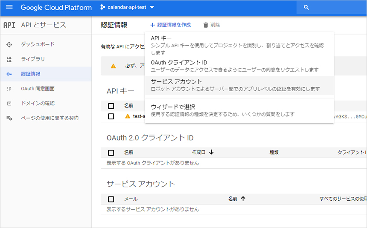Click the warning icon beside test-a key
This screenshot has height=228, width=367.
[128, 116]
